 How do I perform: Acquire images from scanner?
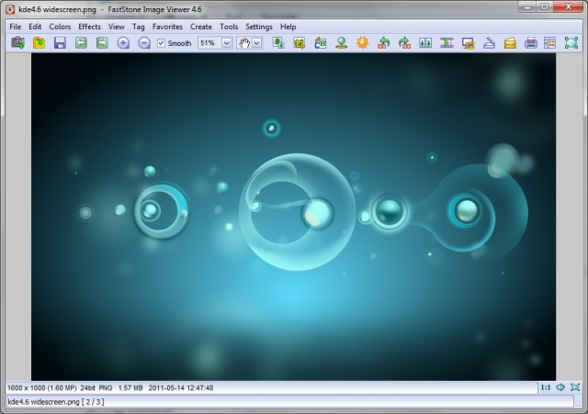point(489,43)
